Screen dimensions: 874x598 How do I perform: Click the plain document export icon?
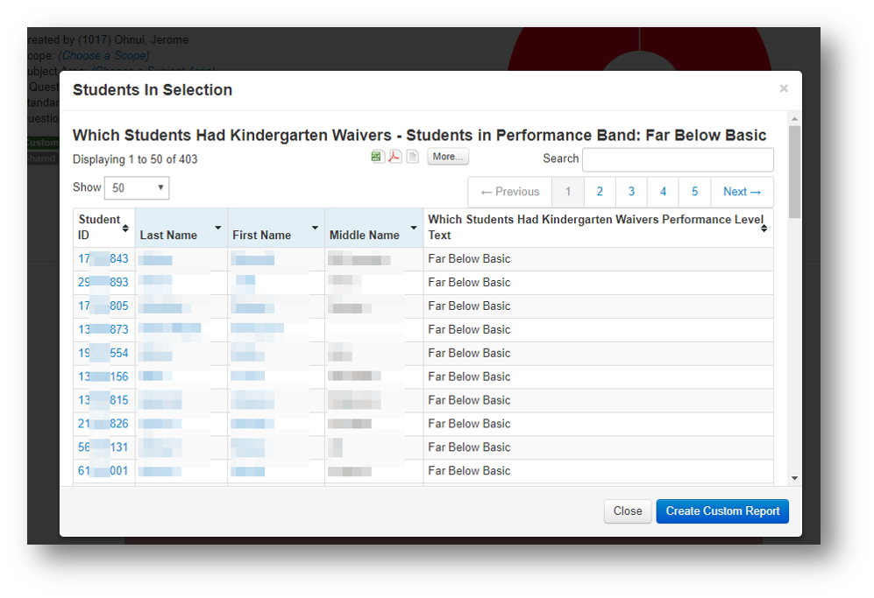point(412,157)
